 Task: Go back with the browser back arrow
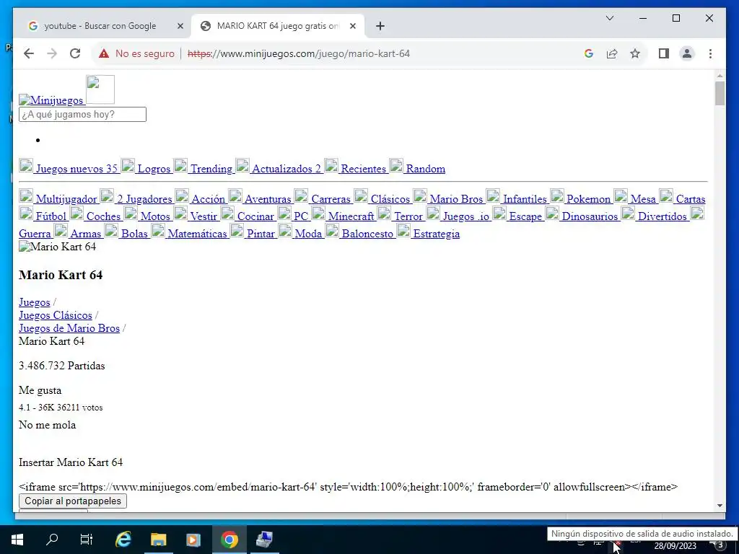[29, 53]
